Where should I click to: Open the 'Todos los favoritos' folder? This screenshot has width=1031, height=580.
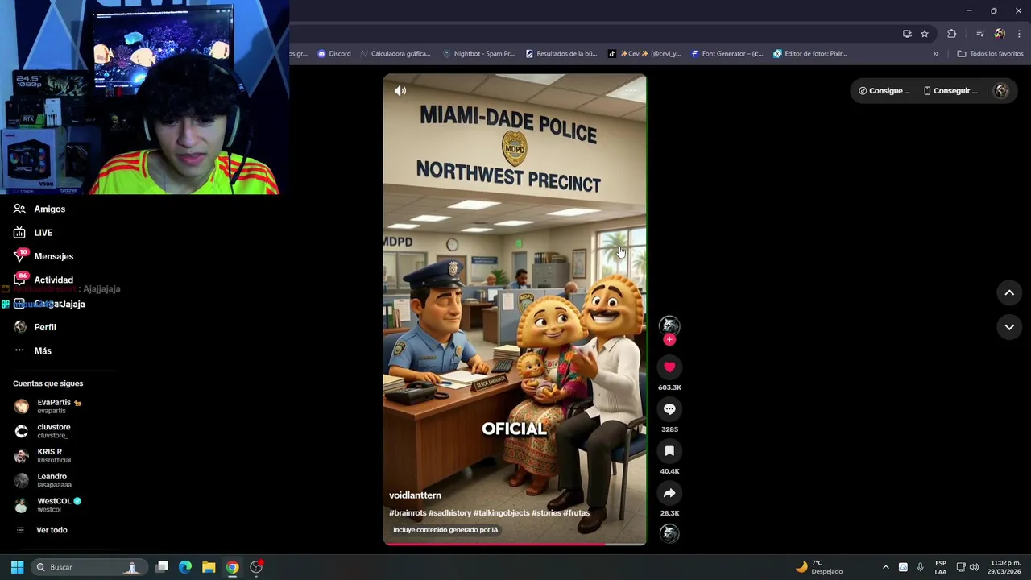[x=990, y=54]
